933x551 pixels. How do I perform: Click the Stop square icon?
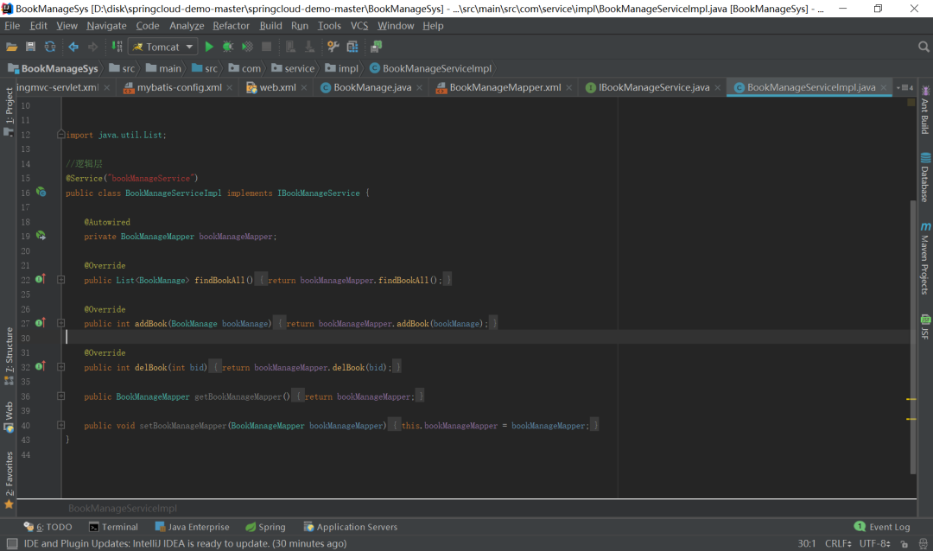pyautogui.click(x=267, y=47)
